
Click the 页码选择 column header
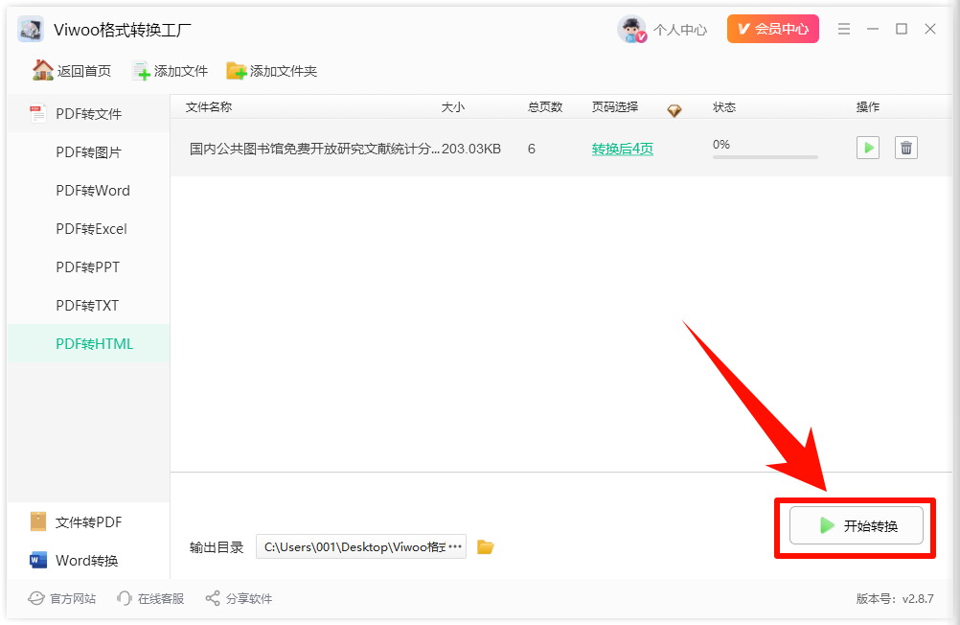(615, 107)
